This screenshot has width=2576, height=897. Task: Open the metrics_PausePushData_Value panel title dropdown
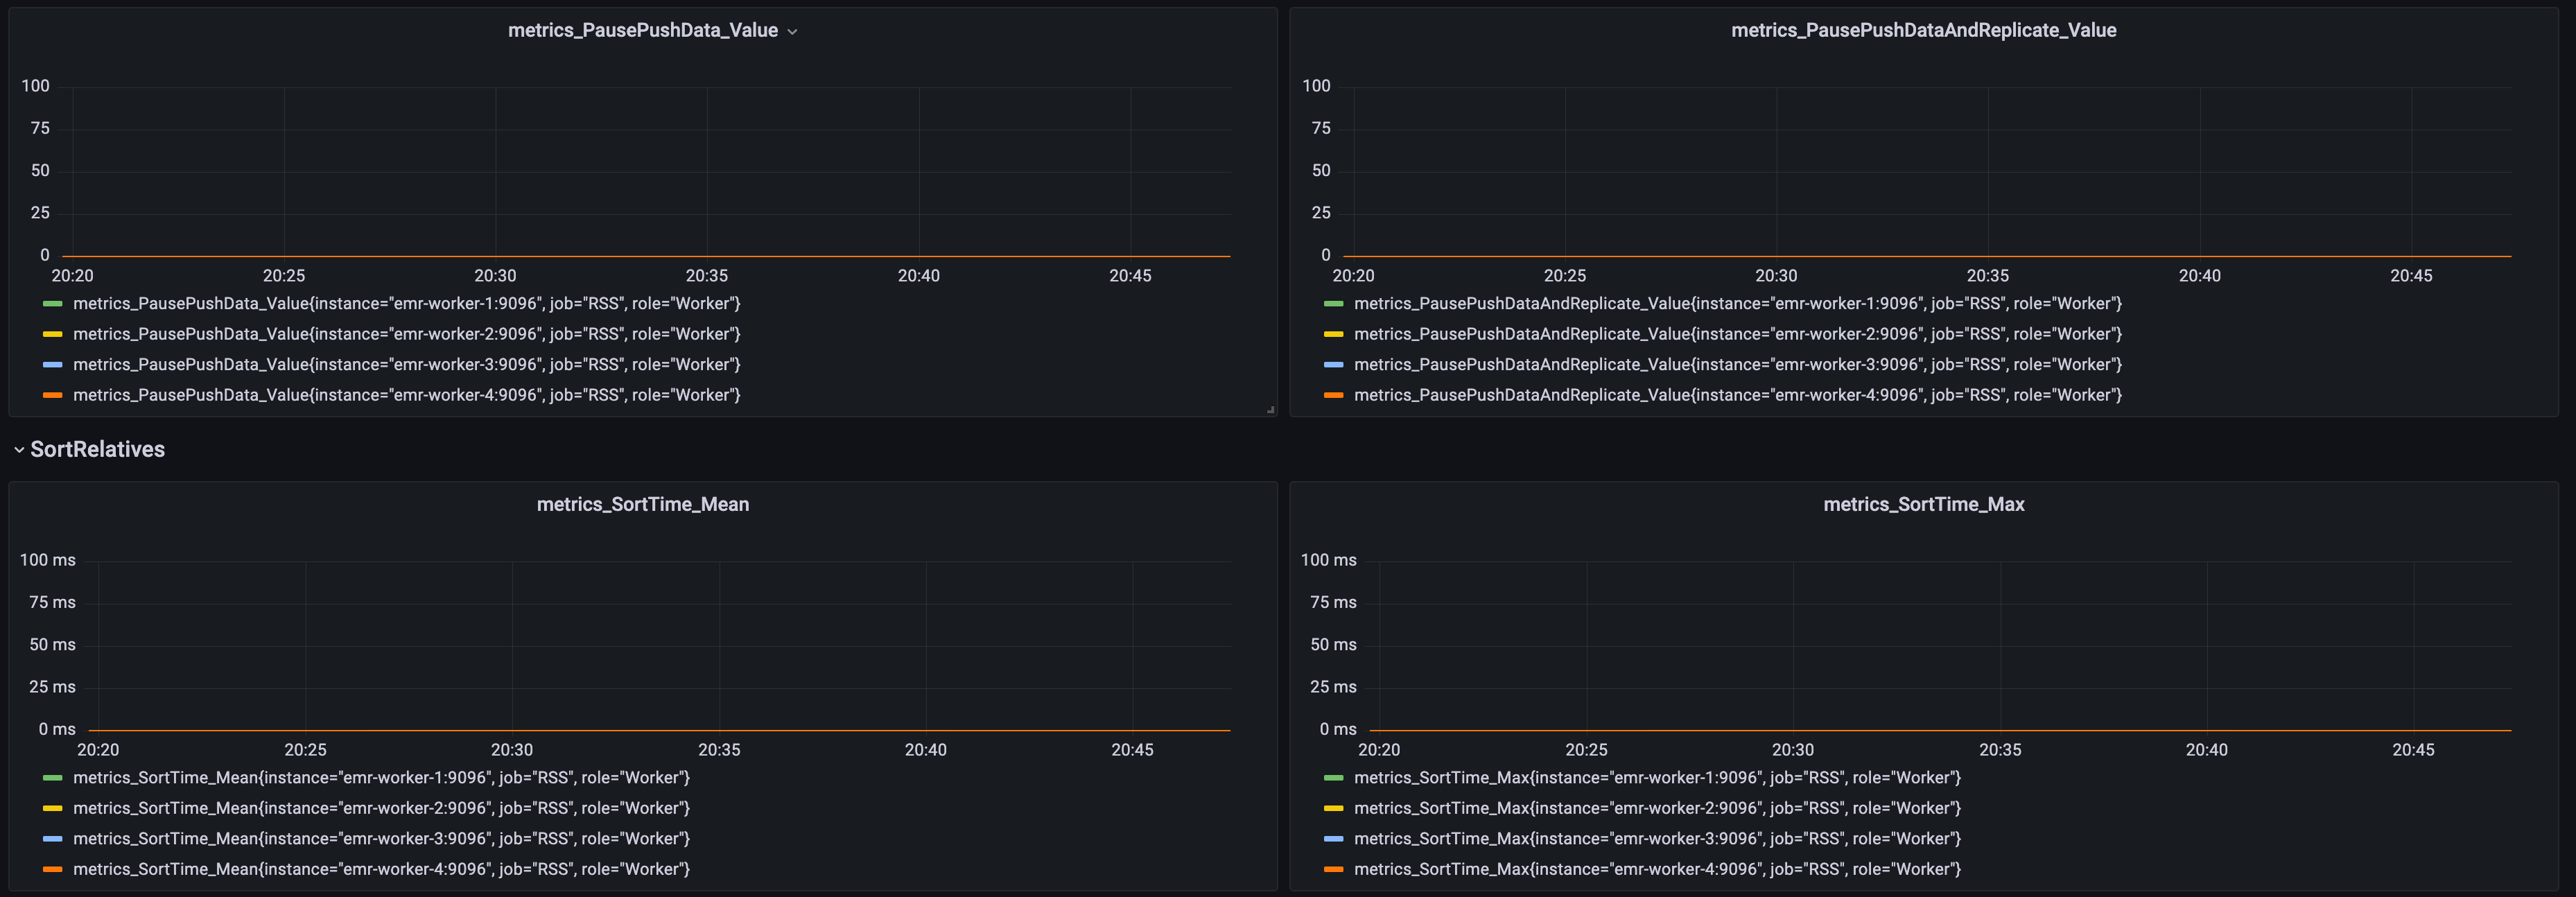[x=792, y=31]
